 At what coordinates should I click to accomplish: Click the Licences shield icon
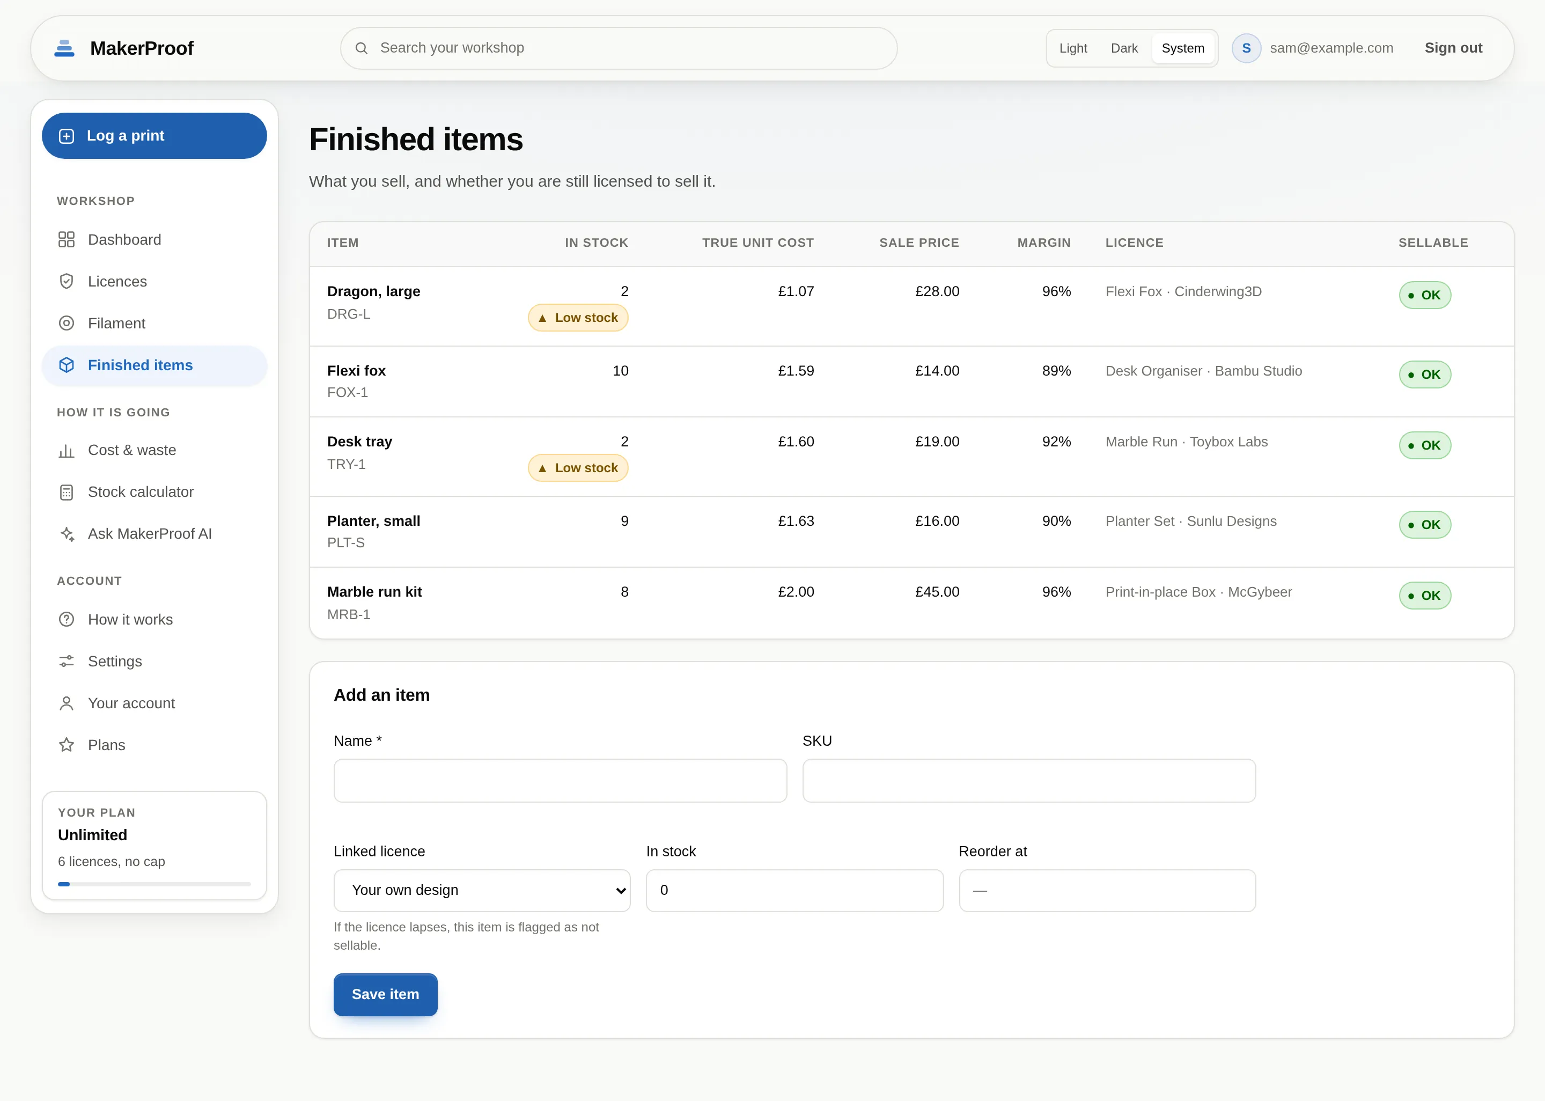[x=67, y=281]
